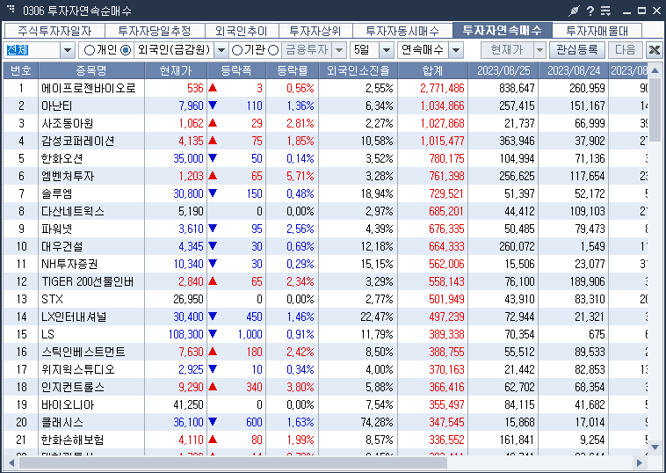Click vertical scrollbar up arrow
The image size is (666, 473).
[x=655, y=70]
